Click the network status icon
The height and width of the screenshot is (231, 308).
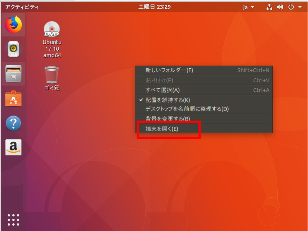pos(269,7)
